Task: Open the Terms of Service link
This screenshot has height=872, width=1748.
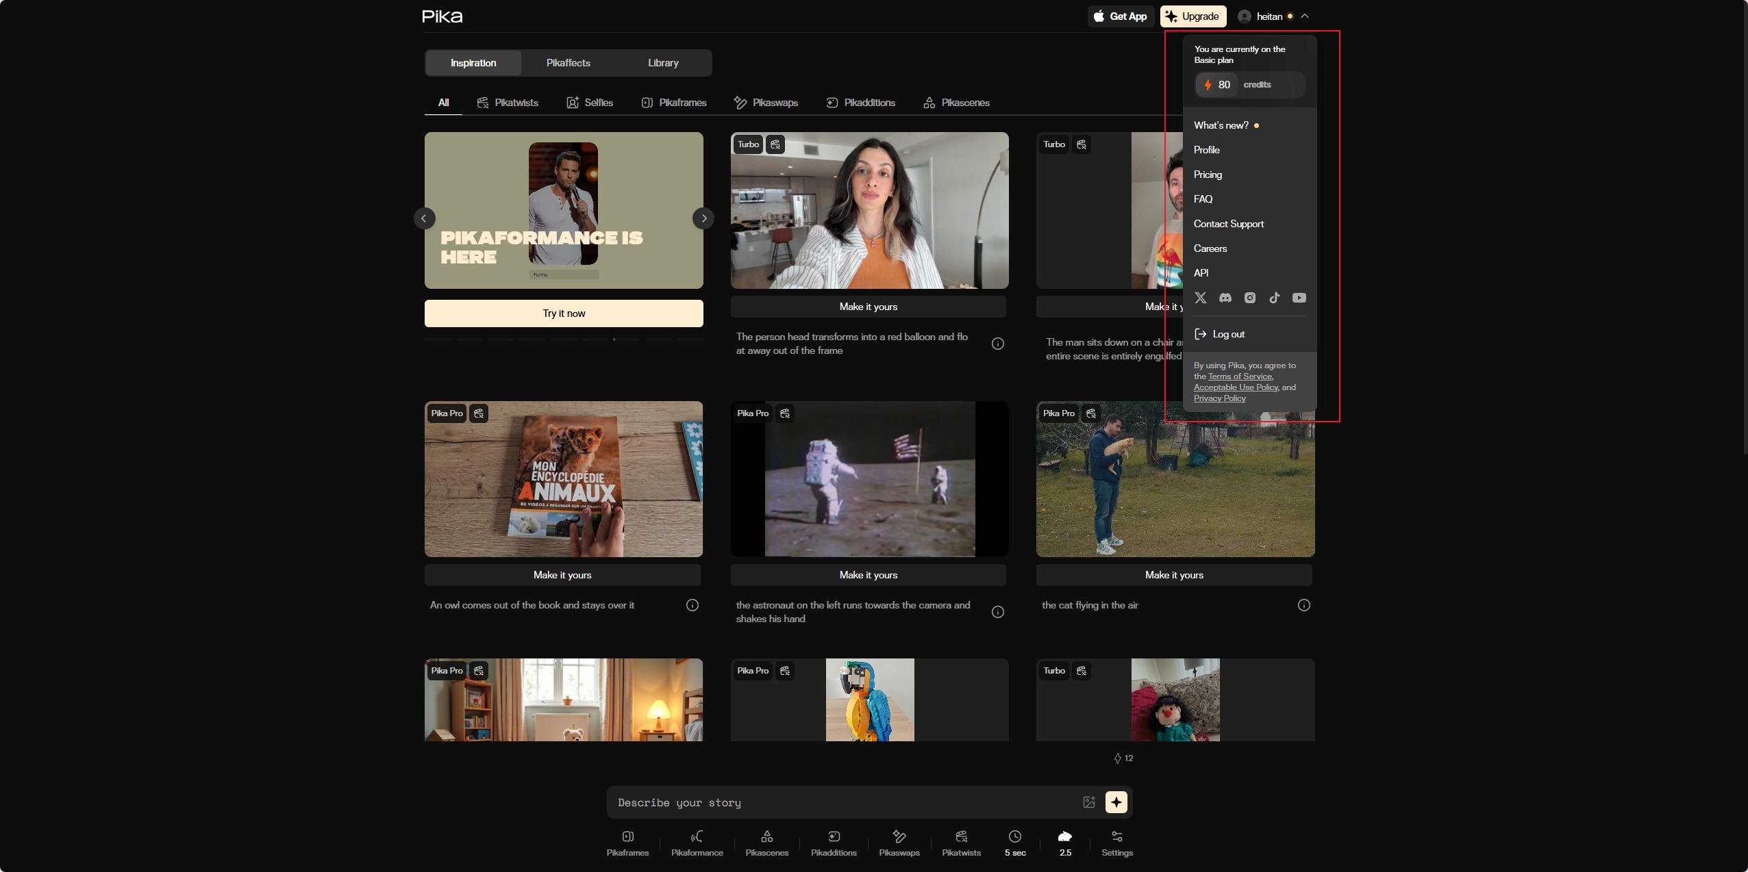Action: point(1239,376)
